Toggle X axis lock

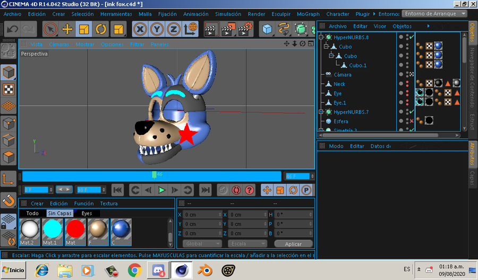pyautogui.click(x=140, y=29)
